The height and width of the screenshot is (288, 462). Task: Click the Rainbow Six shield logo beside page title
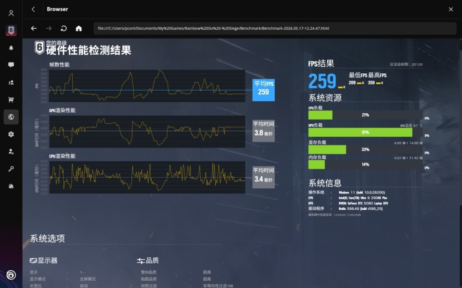(39, 48)
